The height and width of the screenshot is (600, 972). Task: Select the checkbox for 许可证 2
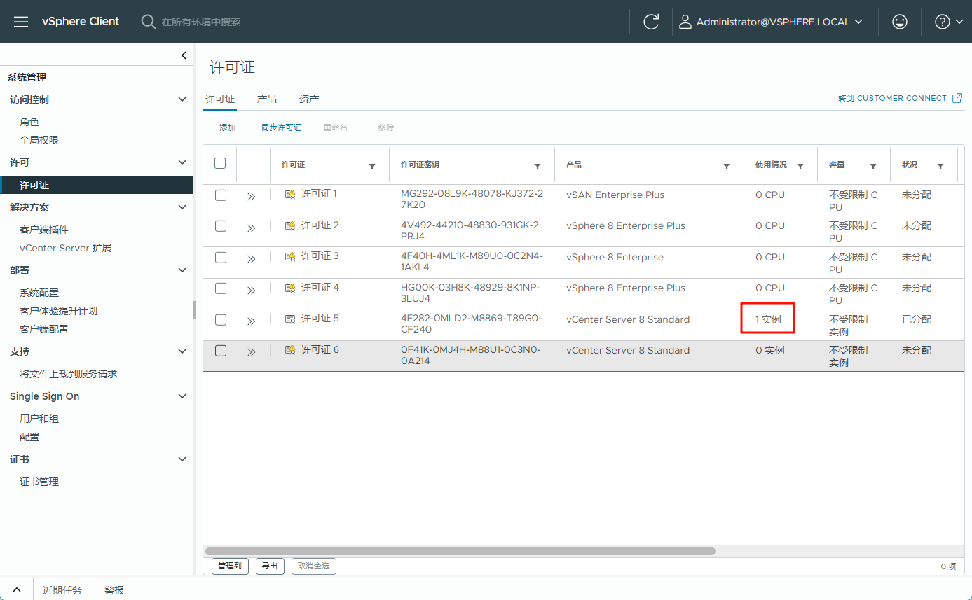(221, 226)
